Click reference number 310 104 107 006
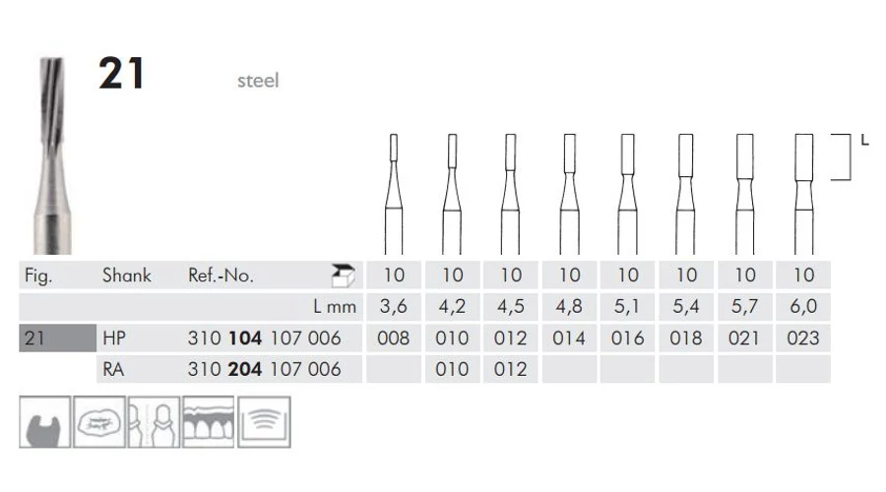This screenshot has height=492, width=886. pos(265,338)
